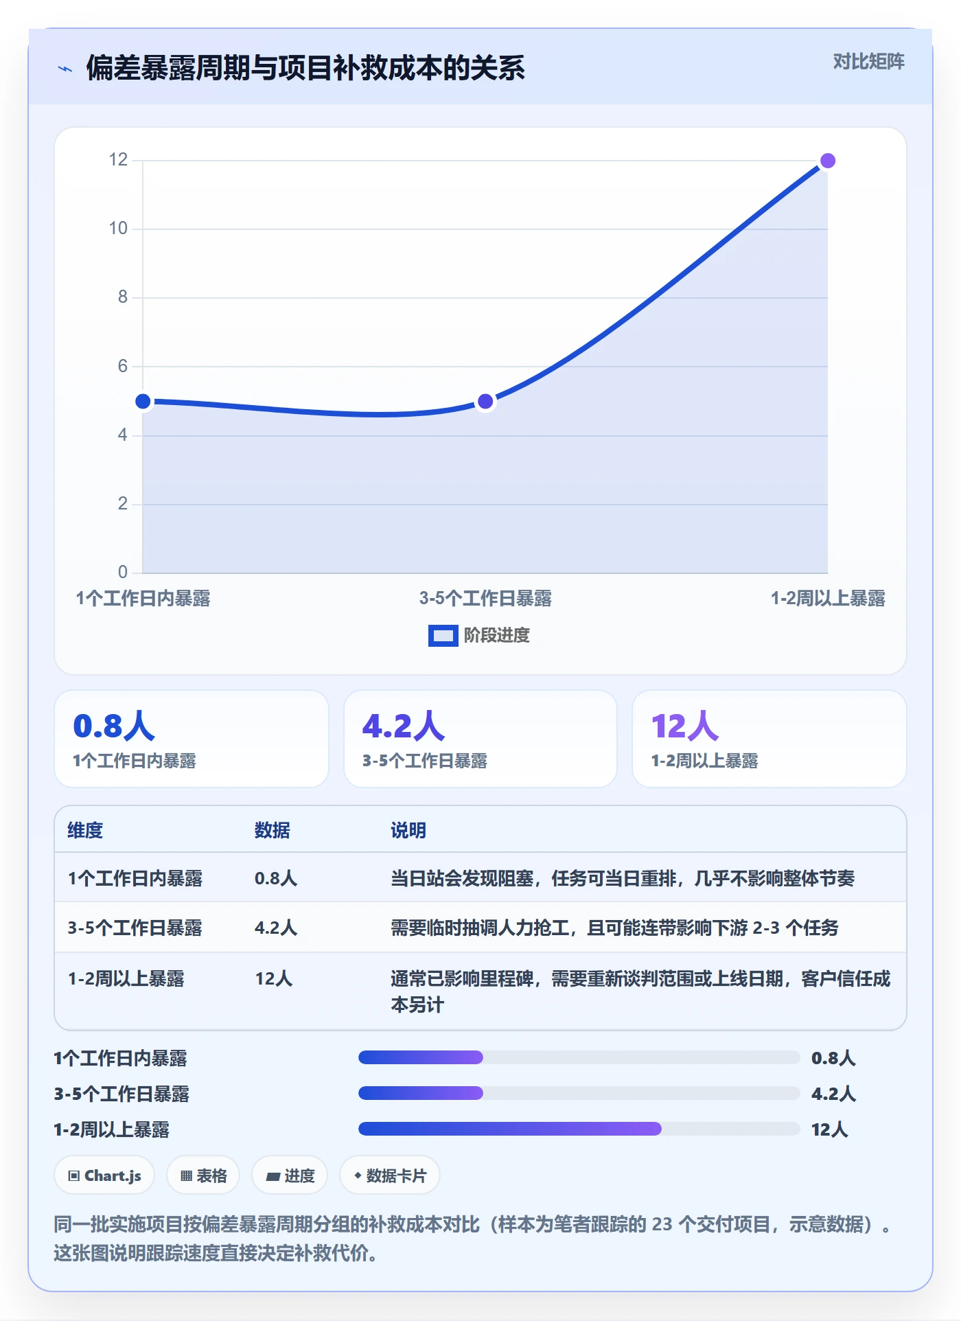Open the 12人 data card
The width and height of the screenshot is (961, 1321).
coord(769,739)
